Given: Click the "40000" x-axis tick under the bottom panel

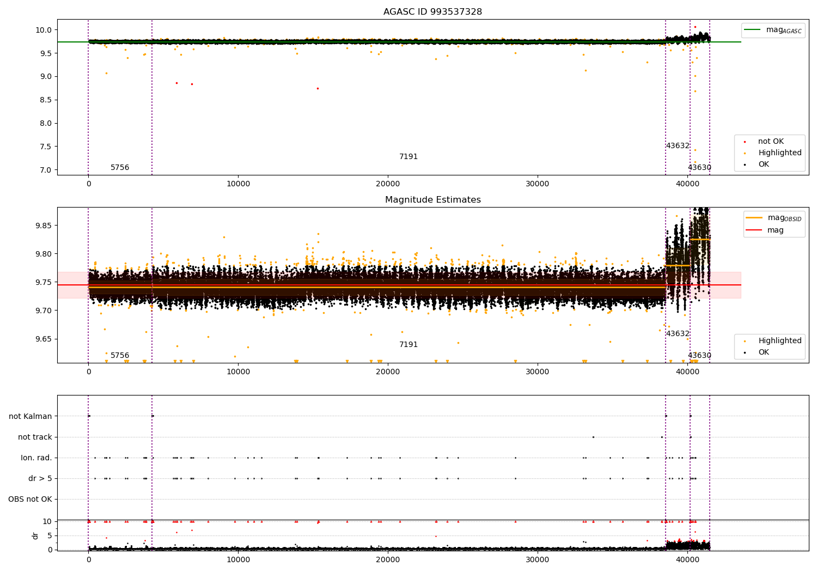Looking at the screenshot, I should click(x=687, y=559).
